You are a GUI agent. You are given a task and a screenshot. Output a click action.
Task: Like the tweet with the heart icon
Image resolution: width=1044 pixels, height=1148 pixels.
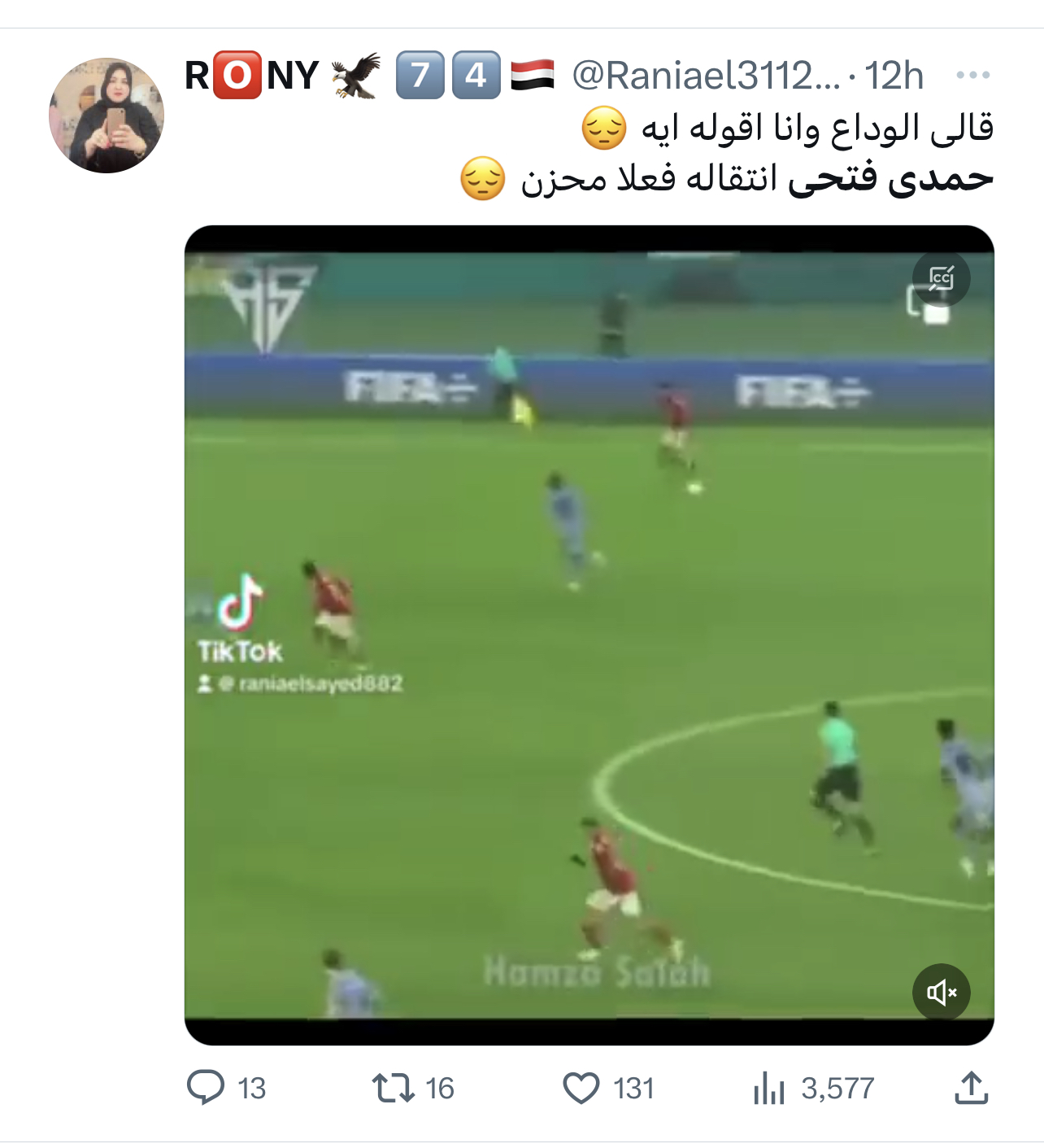pyautogui.click(x=581, y=1088)
